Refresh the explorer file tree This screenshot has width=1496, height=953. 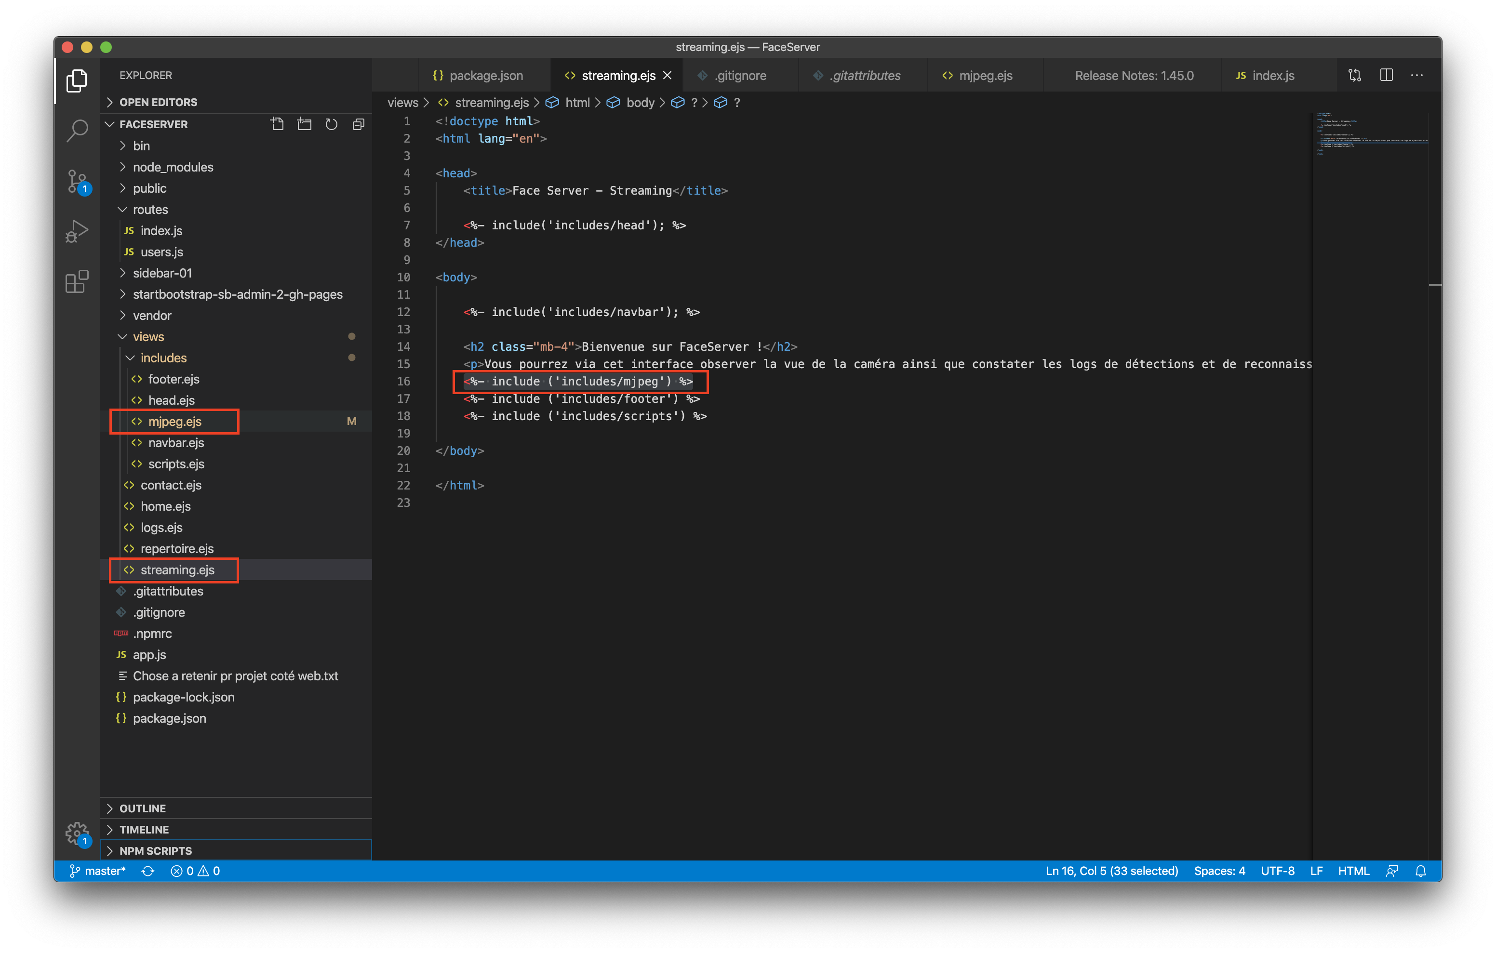tap(331, 124)
